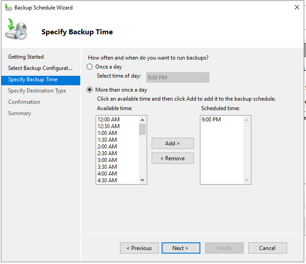Viewport: 306px width, 264px height.
Task: Select the More than once a day option
Action: (90, 90)
